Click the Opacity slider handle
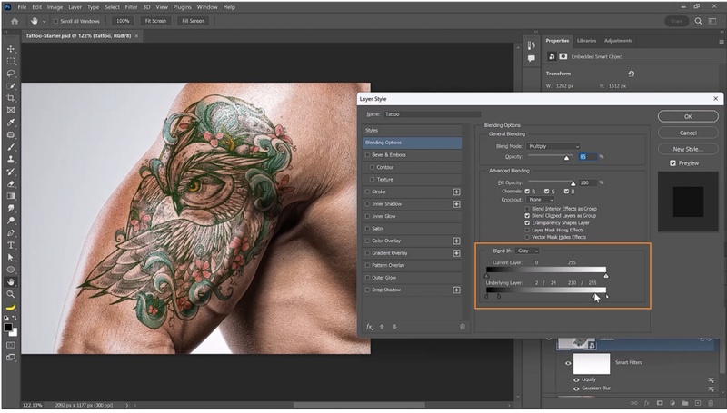Viewport: 727px width, 413px height. point(566,158)
